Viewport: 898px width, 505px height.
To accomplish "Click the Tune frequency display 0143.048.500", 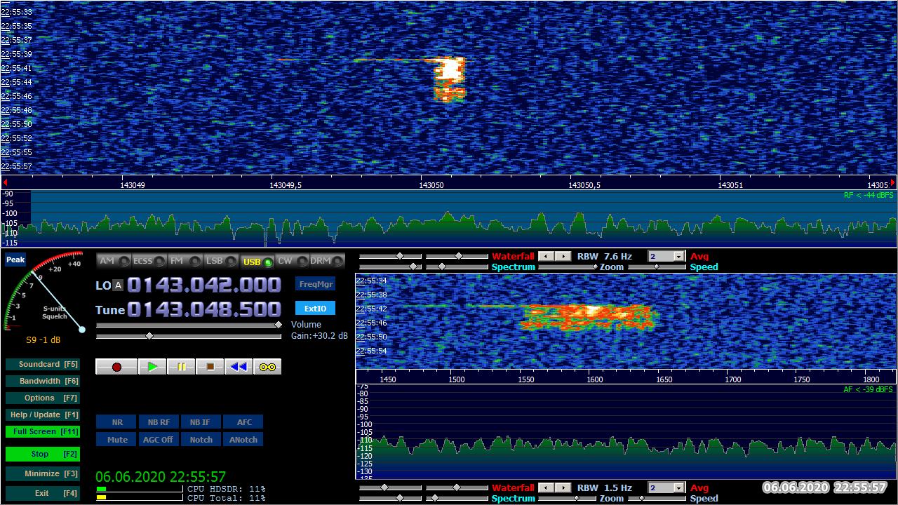I will point(204,310).
